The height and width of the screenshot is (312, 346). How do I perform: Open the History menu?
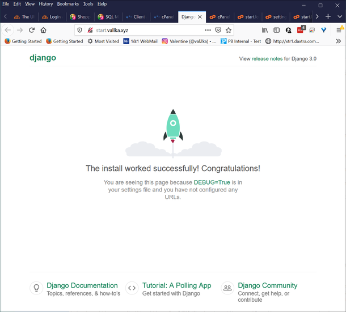point(46,4)
